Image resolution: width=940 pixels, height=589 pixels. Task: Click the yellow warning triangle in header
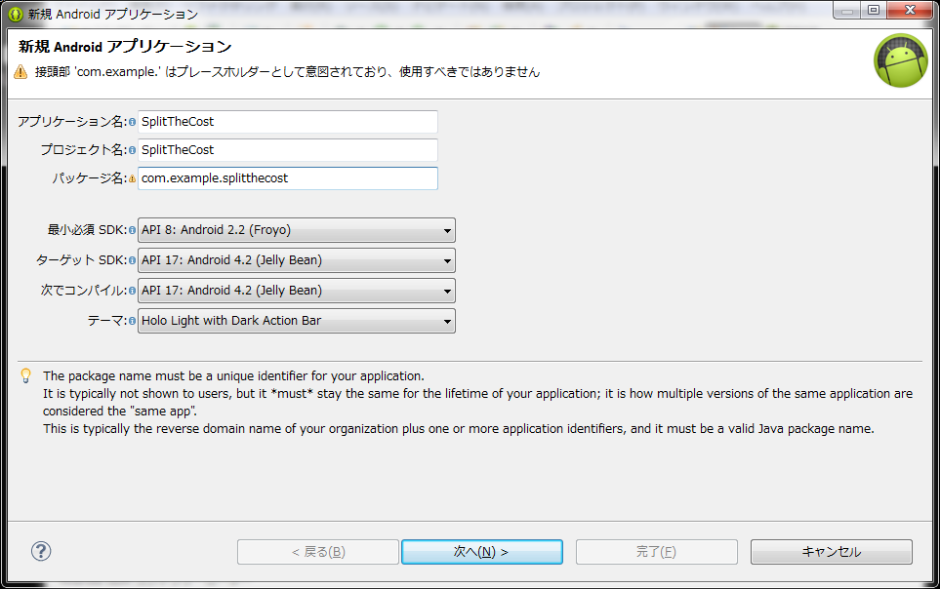[x=20, y=72]
